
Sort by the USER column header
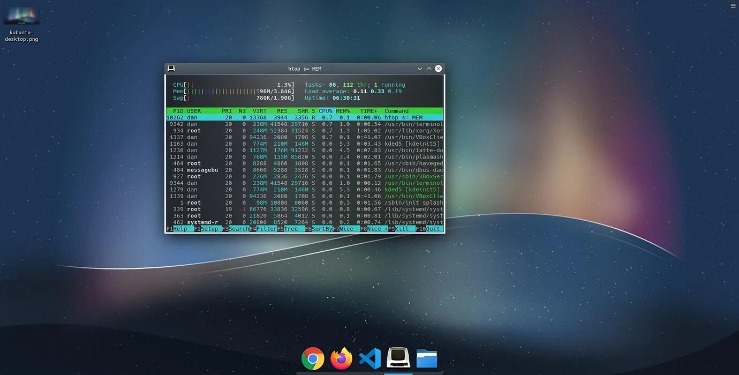pos(194,111)
